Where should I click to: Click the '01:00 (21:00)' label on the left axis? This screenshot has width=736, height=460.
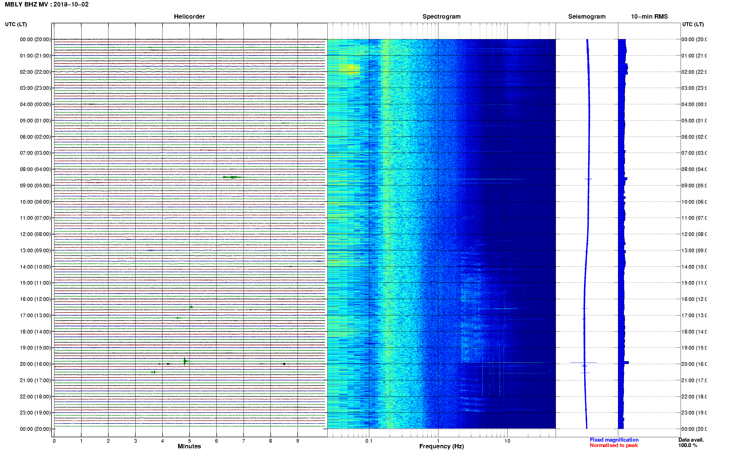(x=35, y=56)
